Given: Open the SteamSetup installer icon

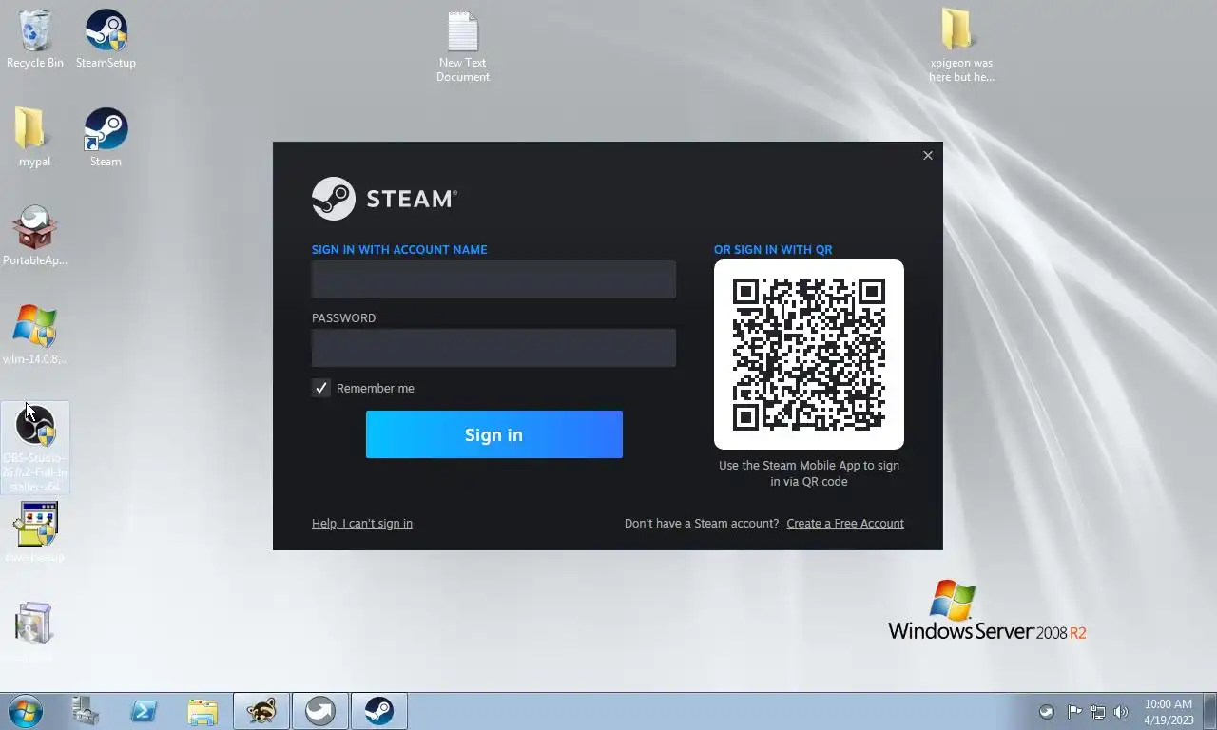Looking at the screenshot, I should coord(106,40).
